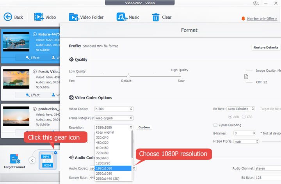Click the image quality document icon
281x184 pixels.
pos(246,77)
